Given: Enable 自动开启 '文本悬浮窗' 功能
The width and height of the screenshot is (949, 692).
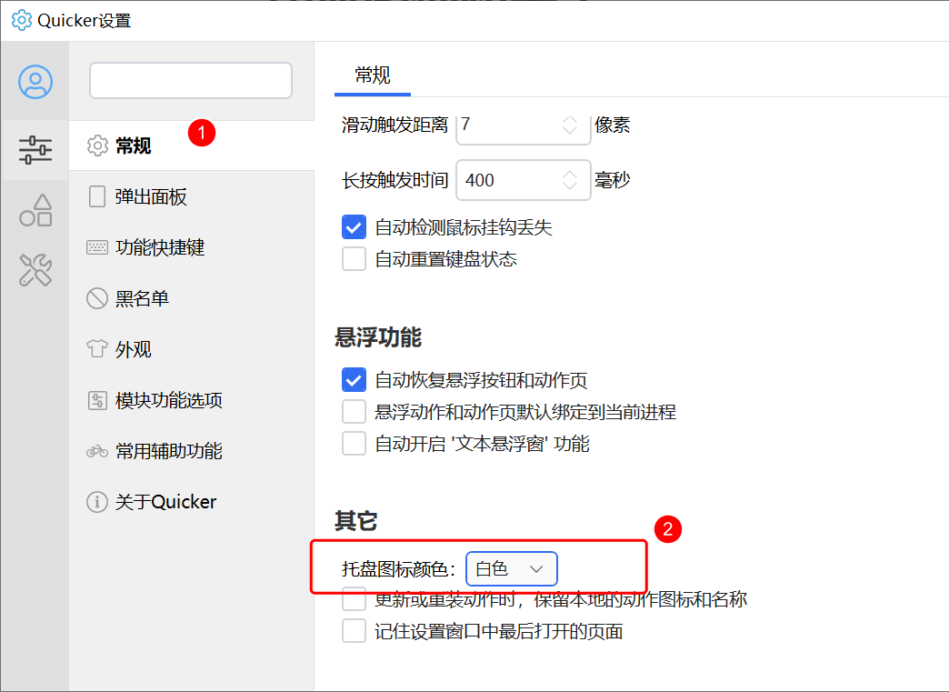Looking at the screenshot, I should 354,443.
